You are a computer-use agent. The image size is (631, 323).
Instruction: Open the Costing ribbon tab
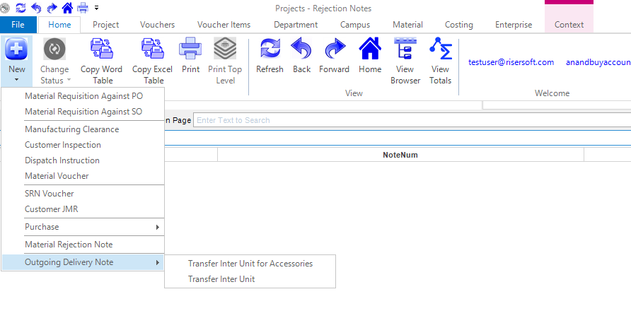tap(458, 25)
